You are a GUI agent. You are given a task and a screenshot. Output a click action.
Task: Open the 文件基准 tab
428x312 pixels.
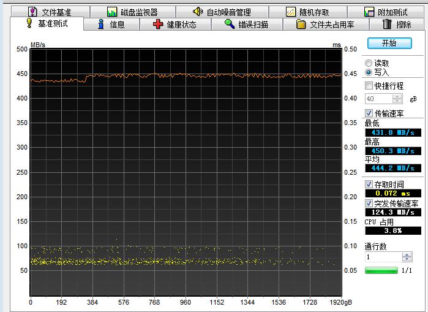point(50,12)
